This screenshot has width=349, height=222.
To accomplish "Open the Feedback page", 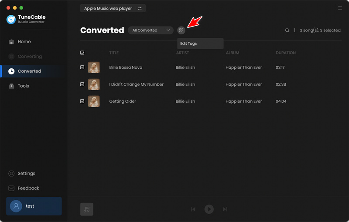I will point(24,188).
